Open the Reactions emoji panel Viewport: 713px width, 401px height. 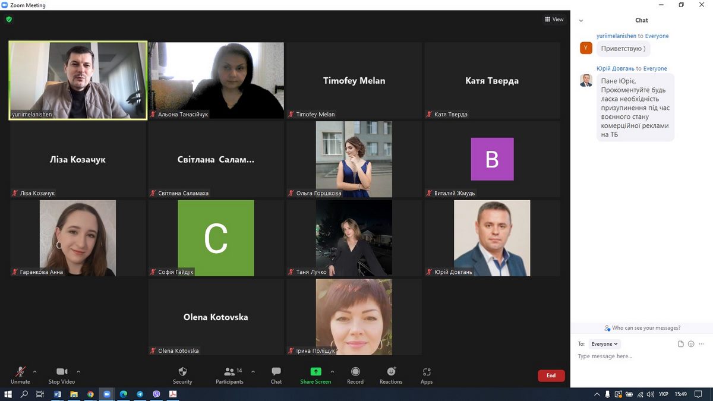pyautogui.click(x=391, y=372)
